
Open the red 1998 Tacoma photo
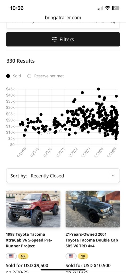point(33,209)
